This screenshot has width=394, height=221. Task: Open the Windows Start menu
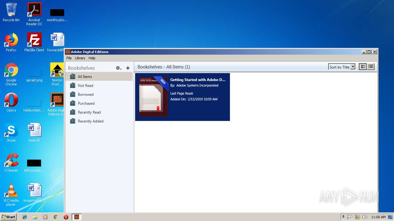(8, 217)
